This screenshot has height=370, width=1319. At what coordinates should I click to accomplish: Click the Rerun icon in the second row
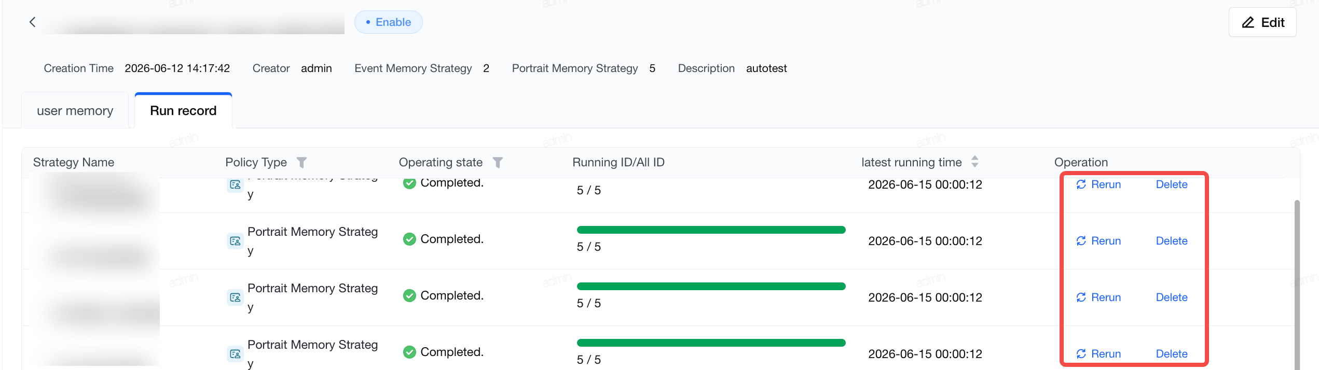(x=1081, y=241)
